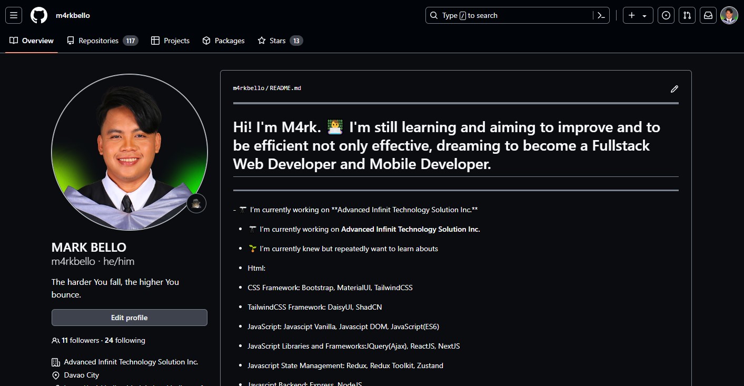The image size is (744, 386).
Task: Click the seedling line about wanting to learn
Action: (x=343, y=249)
